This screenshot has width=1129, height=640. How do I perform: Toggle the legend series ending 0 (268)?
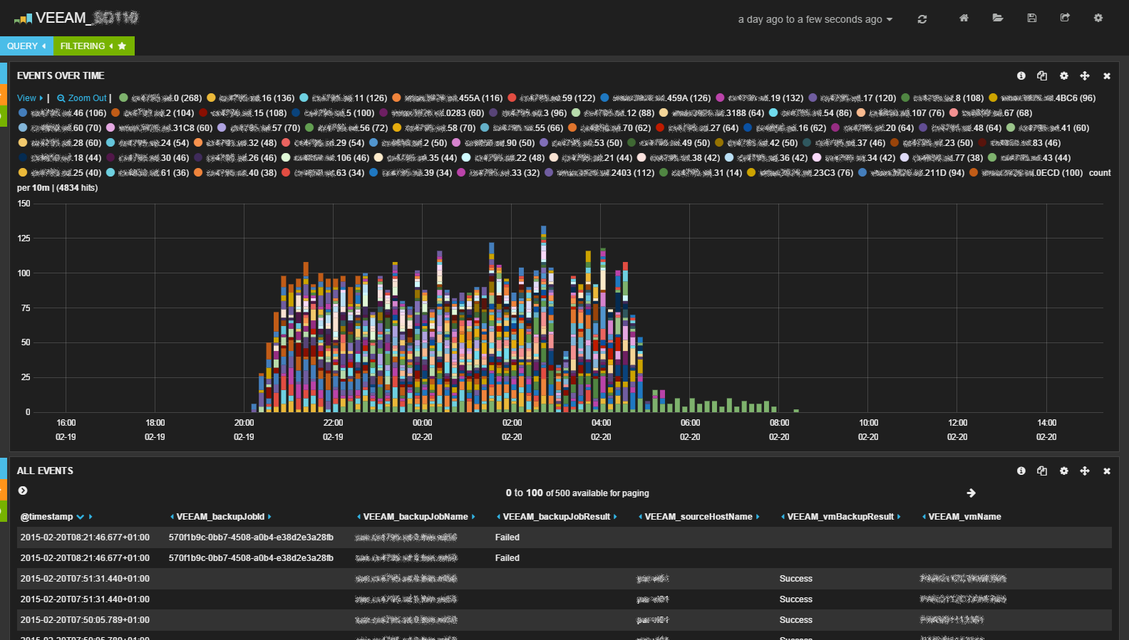[x=160, y=98]
